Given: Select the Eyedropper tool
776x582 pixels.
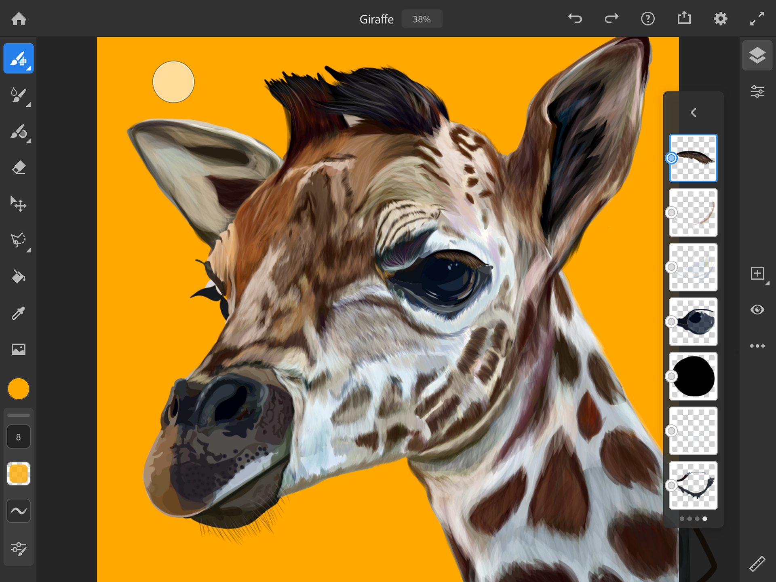Looking at the screenshot, I should [x=18, y=313].
